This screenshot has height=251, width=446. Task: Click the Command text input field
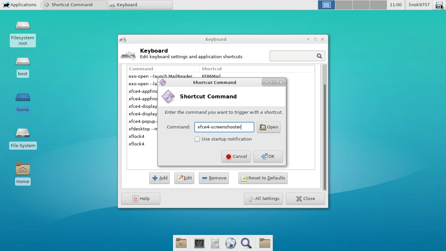click(224, 127)
